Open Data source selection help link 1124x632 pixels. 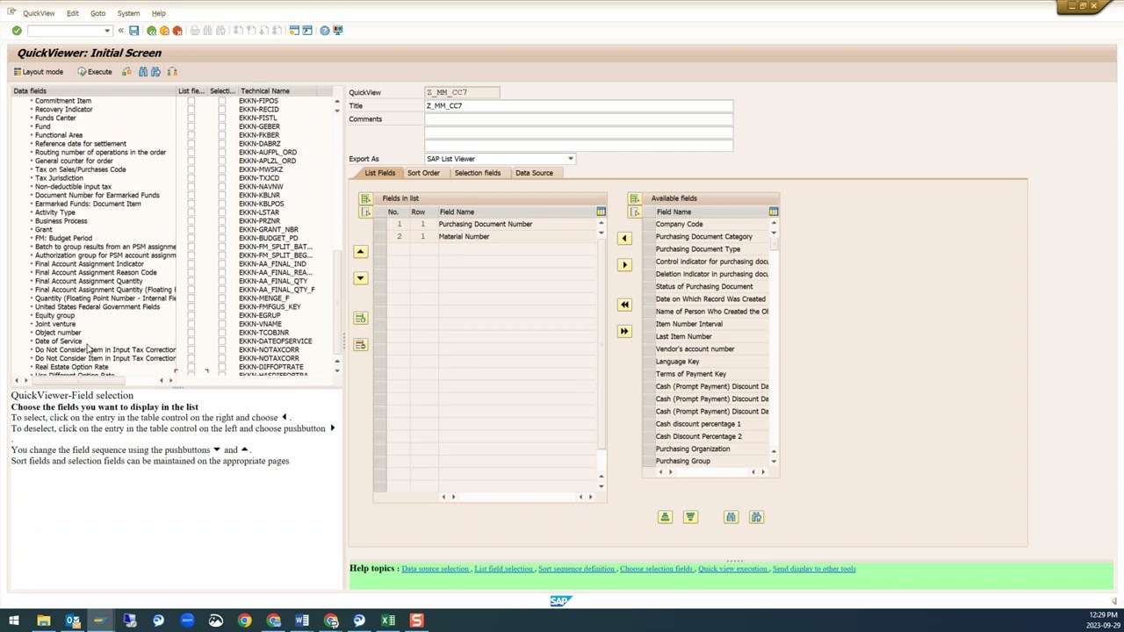(x=436, y=569)
